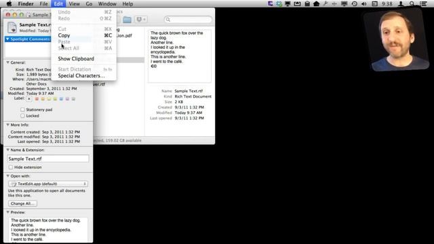Open the Action gear dropdown in Finder toolbar

click(140, 20)
